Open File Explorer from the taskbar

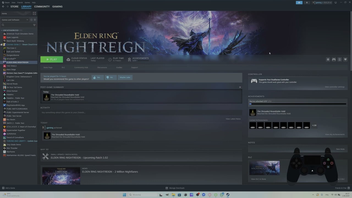[173, 195]
